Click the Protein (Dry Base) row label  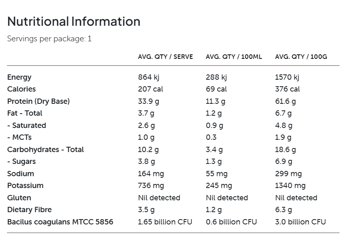[x=38, y=101]
